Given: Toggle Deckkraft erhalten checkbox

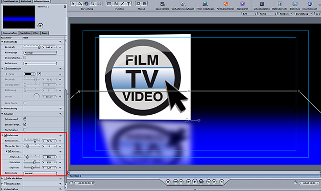Looking at the screenshot, I should (x=25, y=58).
